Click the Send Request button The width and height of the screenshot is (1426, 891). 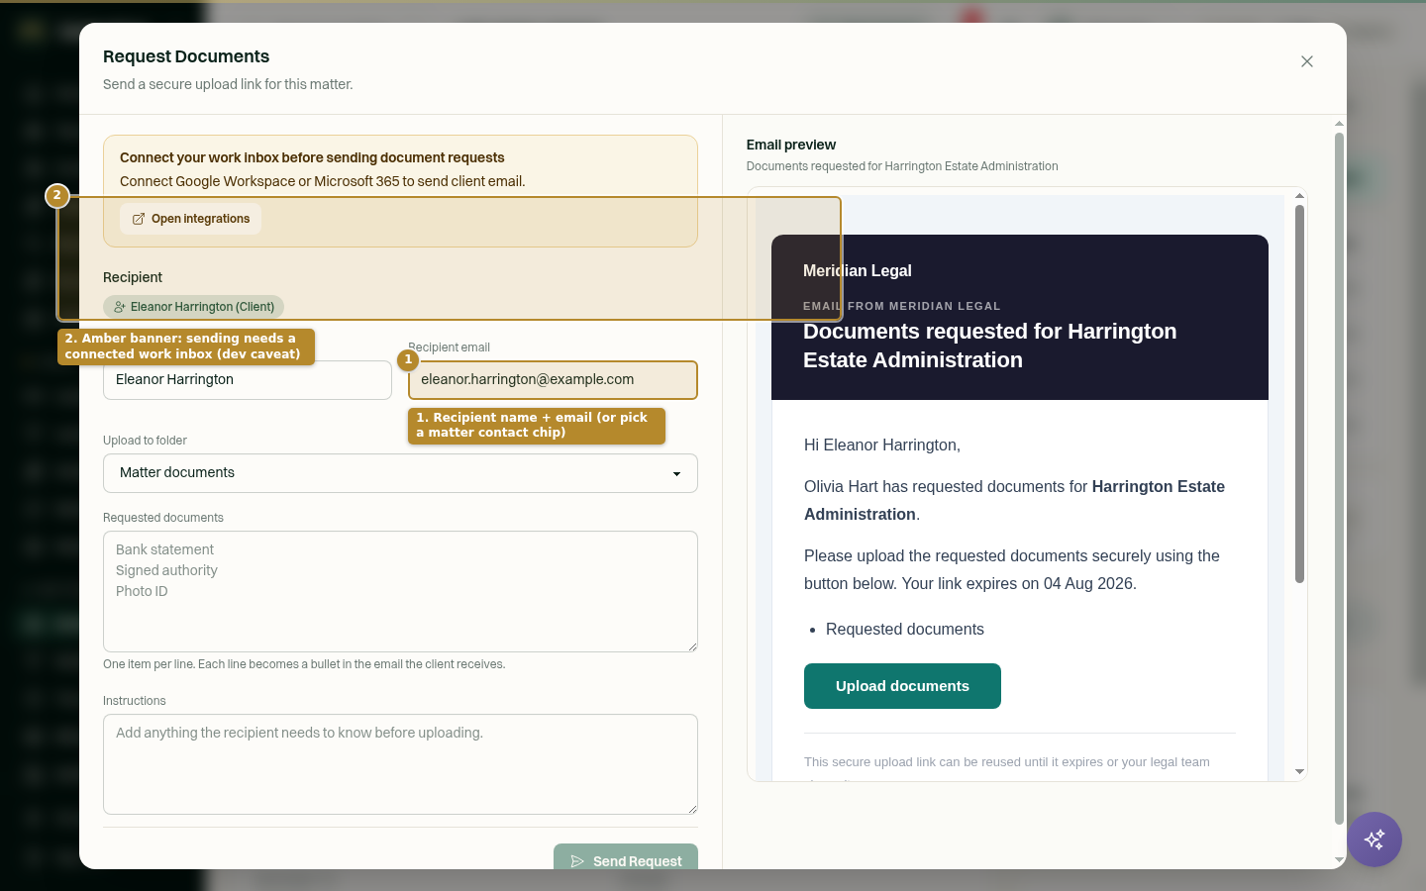point(626,857)
